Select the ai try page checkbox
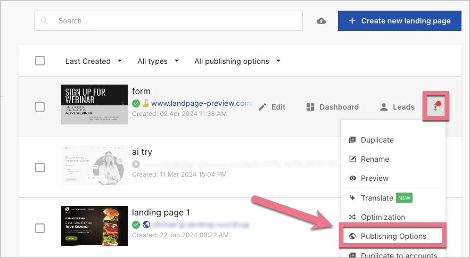Screen dimensions: 470x258 (40, 167)
